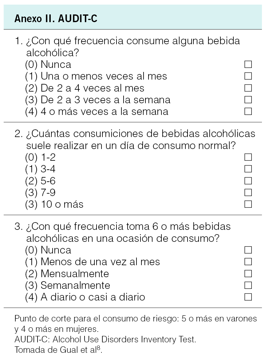Mark '4 o más veces a la semana' checkbox
269x362 pixels.
click(x=248, y=111)
